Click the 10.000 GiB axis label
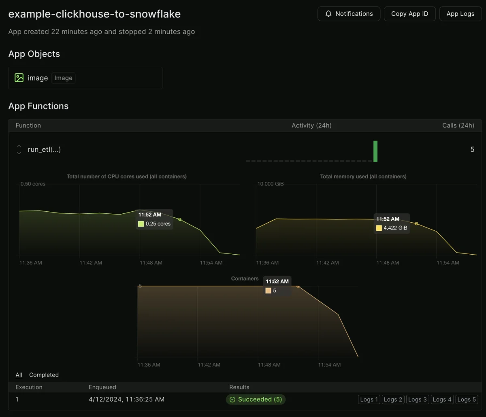 pyautogui.click(x=271, y=184)
